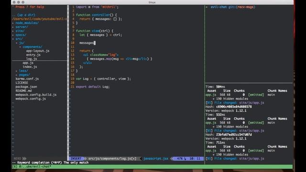The image size is (306, 172).
Task: Open webpack.config.js file
Action: (x=31, y=99)
